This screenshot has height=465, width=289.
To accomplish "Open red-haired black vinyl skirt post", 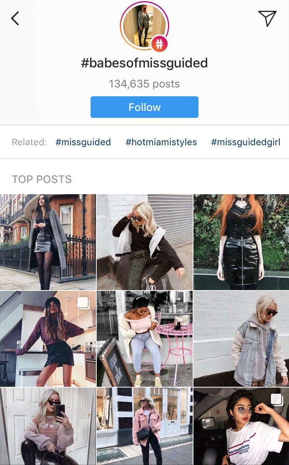I will 241,242.
